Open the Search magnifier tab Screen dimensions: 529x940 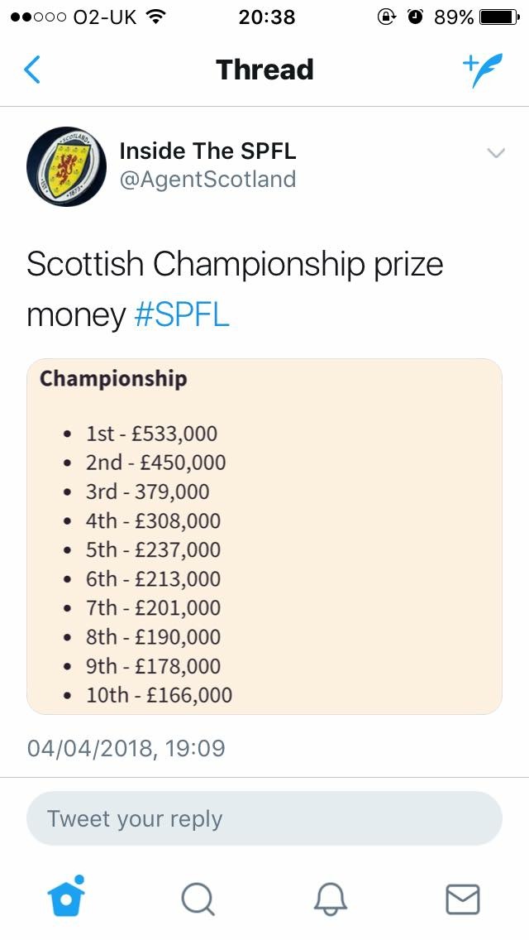pos(198,899)
